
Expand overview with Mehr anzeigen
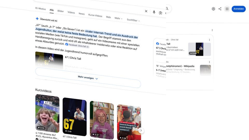[x=88, y=78]
